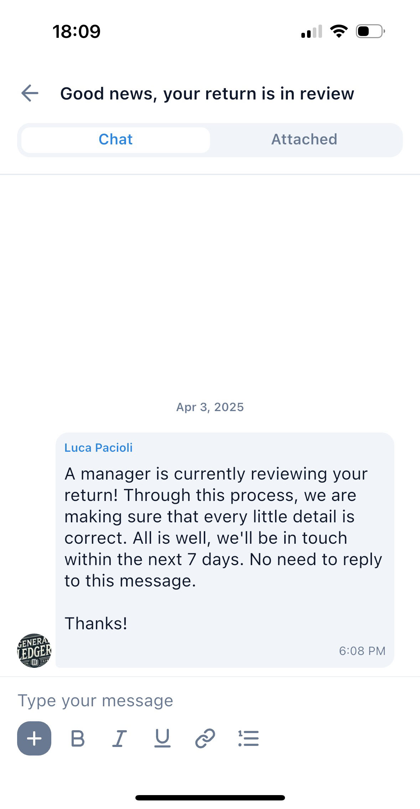Switch to the Attached tab
Screen dimensions: 420x809
[x=304, y=139]
